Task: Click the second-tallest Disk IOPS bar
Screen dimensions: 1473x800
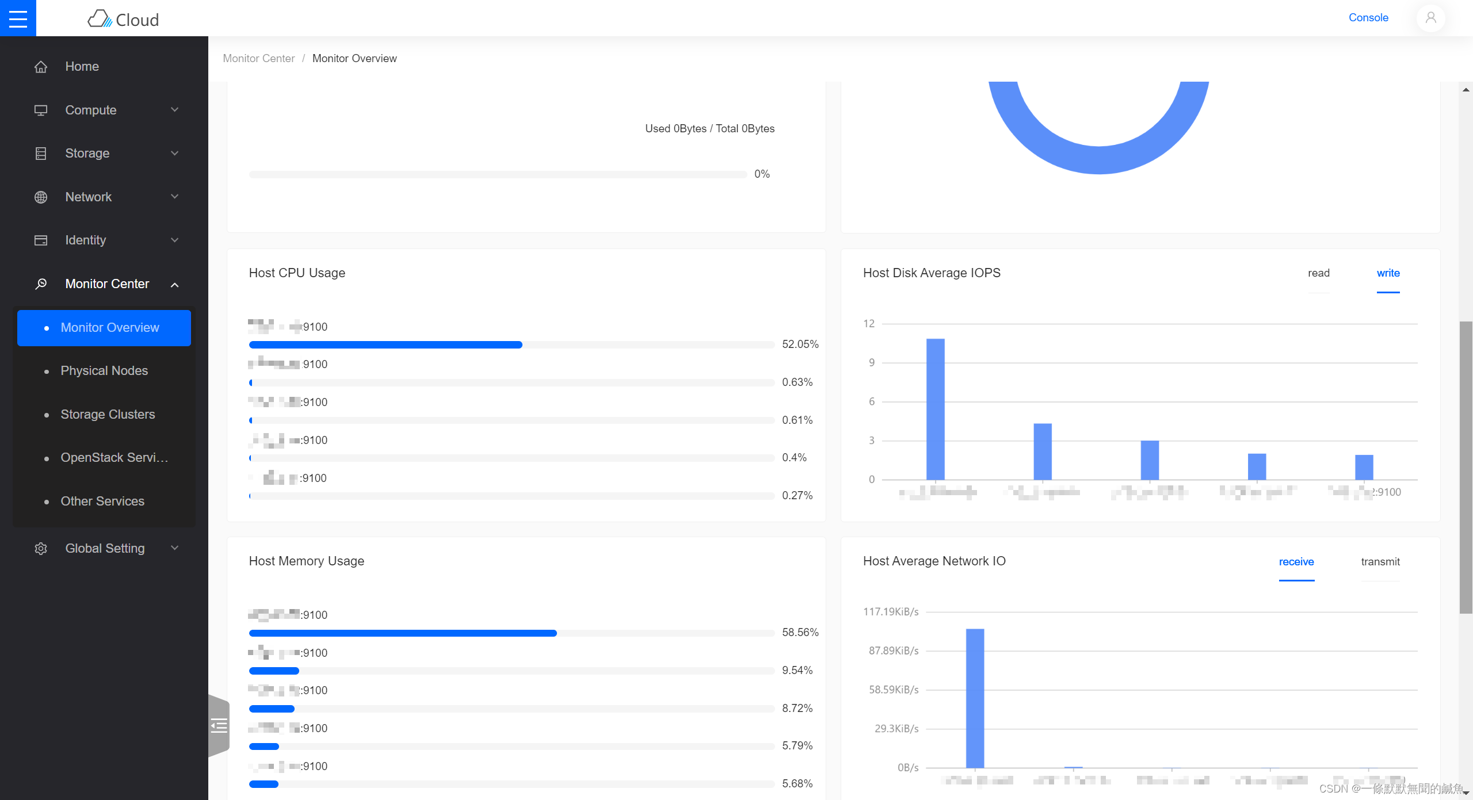Action: click(1043, 452)
